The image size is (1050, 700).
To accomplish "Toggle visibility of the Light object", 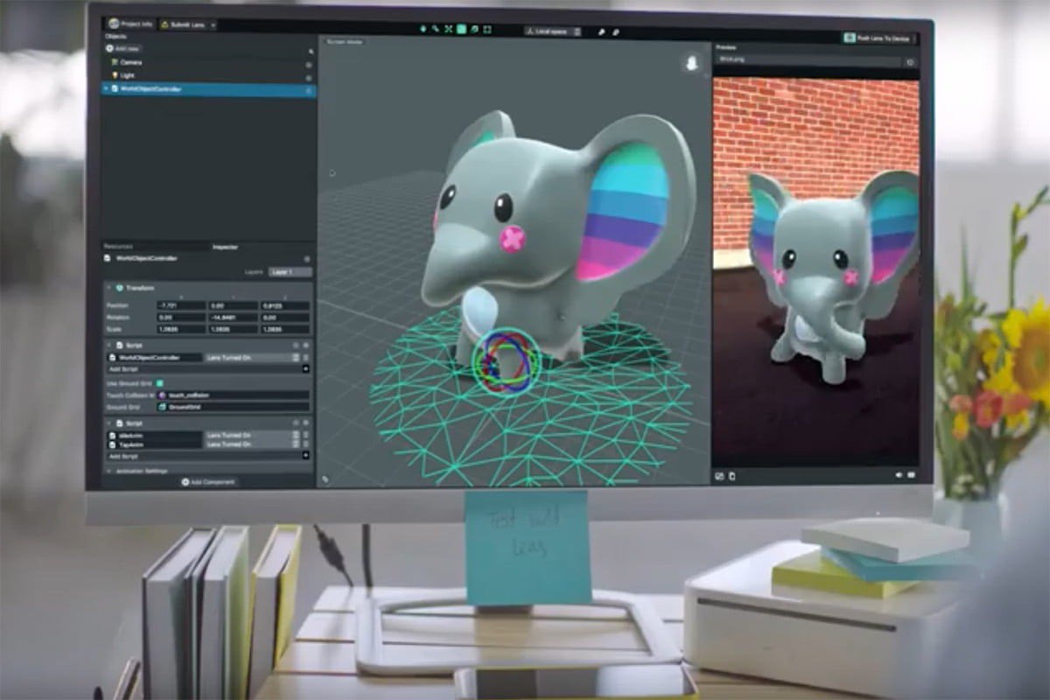I will (309, 78).
